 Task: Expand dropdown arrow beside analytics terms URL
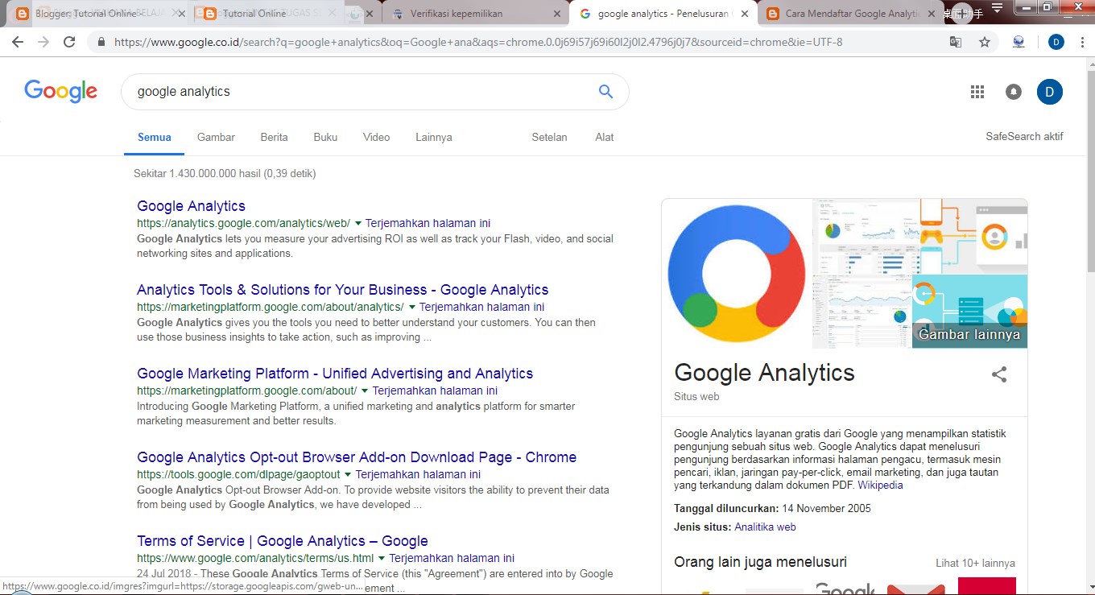[x=382, y=558]
